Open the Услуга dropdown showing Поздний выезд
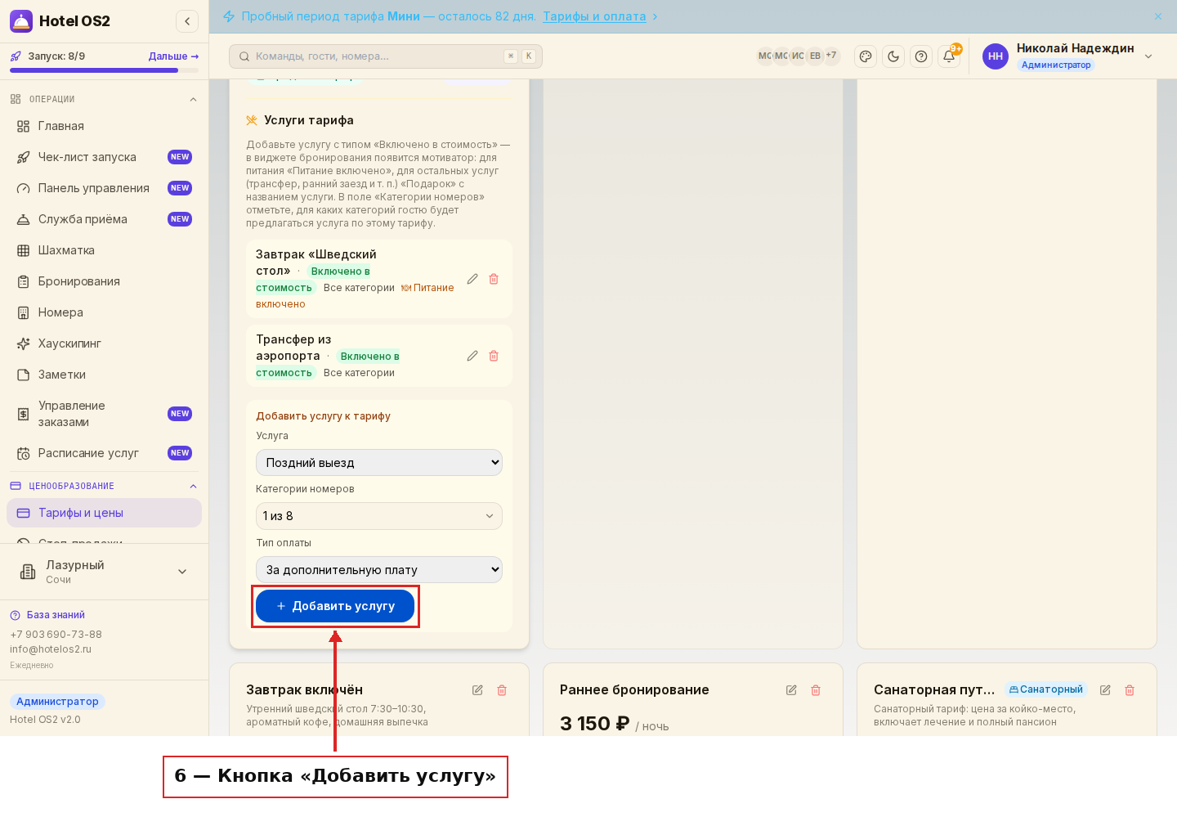Image resolution: width=1177 pixels, height=817 pixels. (379, 463)
